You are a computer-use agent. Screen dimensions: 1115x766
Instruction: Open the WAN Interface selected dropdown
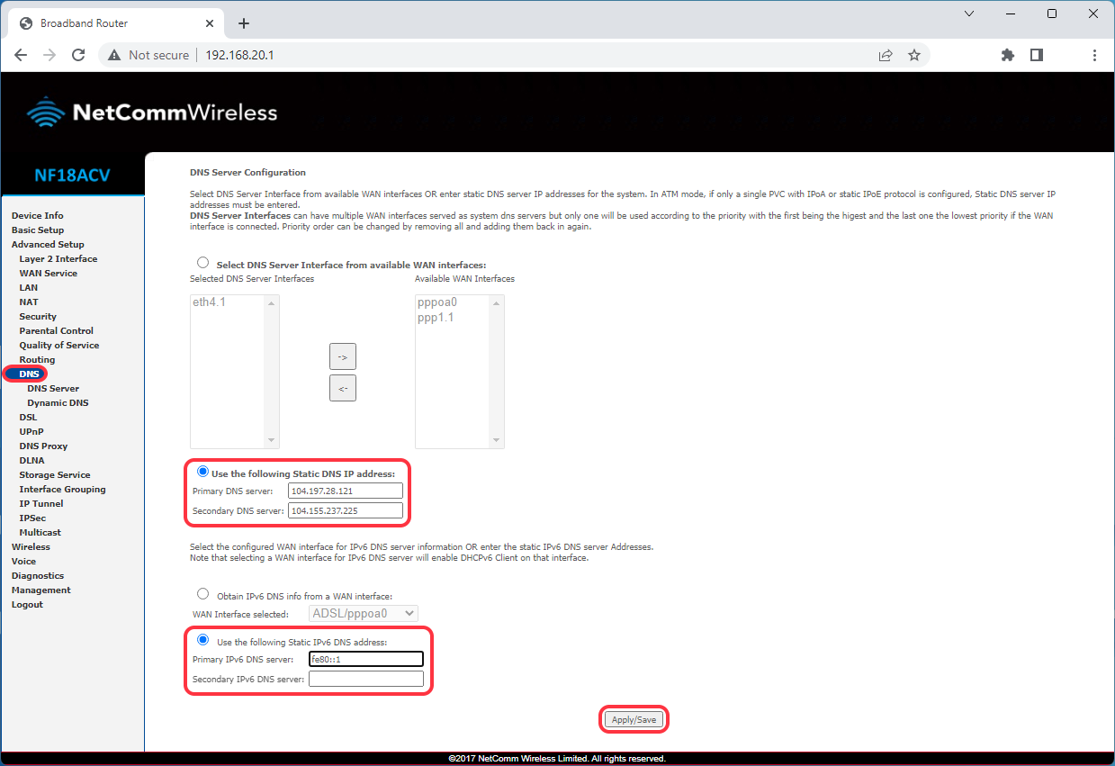click(x=364, y=613)
